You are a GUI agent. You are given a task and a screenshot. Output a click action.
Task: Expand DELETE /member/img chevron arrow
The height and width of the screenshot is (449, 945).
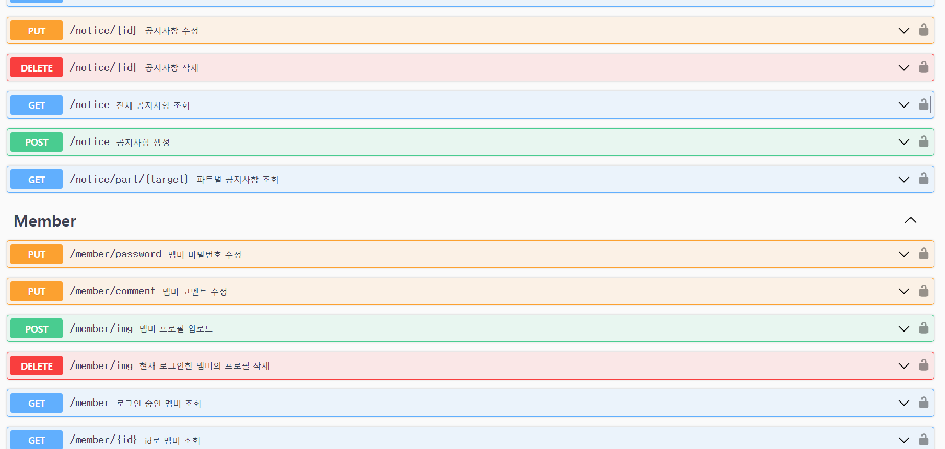904,366
